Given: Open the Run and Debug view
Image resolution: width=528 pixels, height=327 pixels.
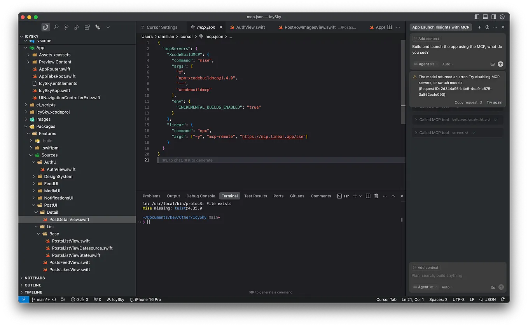Looking at the screenshot, I should (76, 27).
